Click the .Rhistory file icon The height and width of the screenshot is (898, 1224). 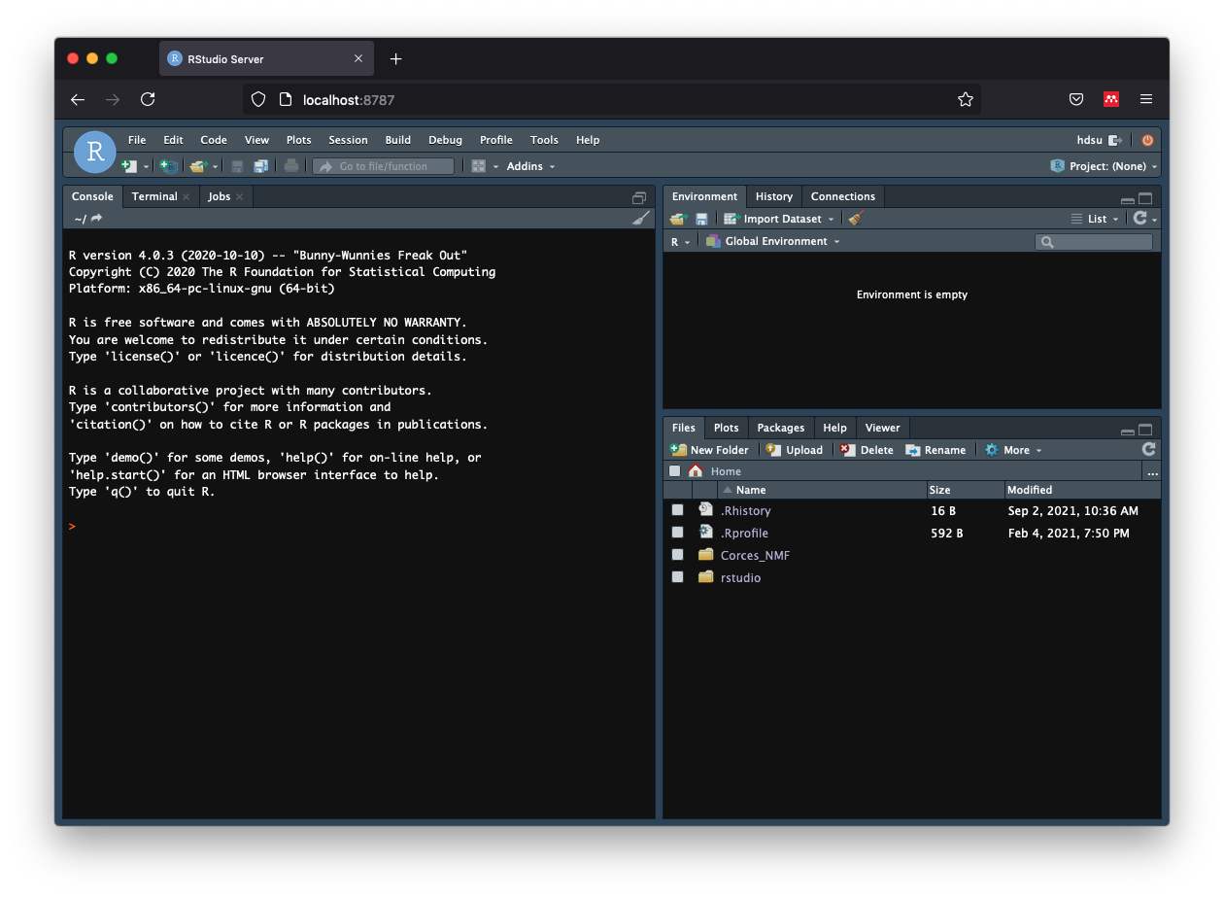(x=706, y=510)
